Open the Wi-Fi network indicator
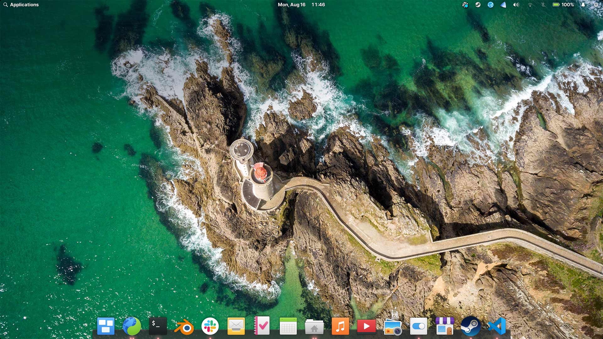This screenshot has height=339, width=603. pos(530,5)
